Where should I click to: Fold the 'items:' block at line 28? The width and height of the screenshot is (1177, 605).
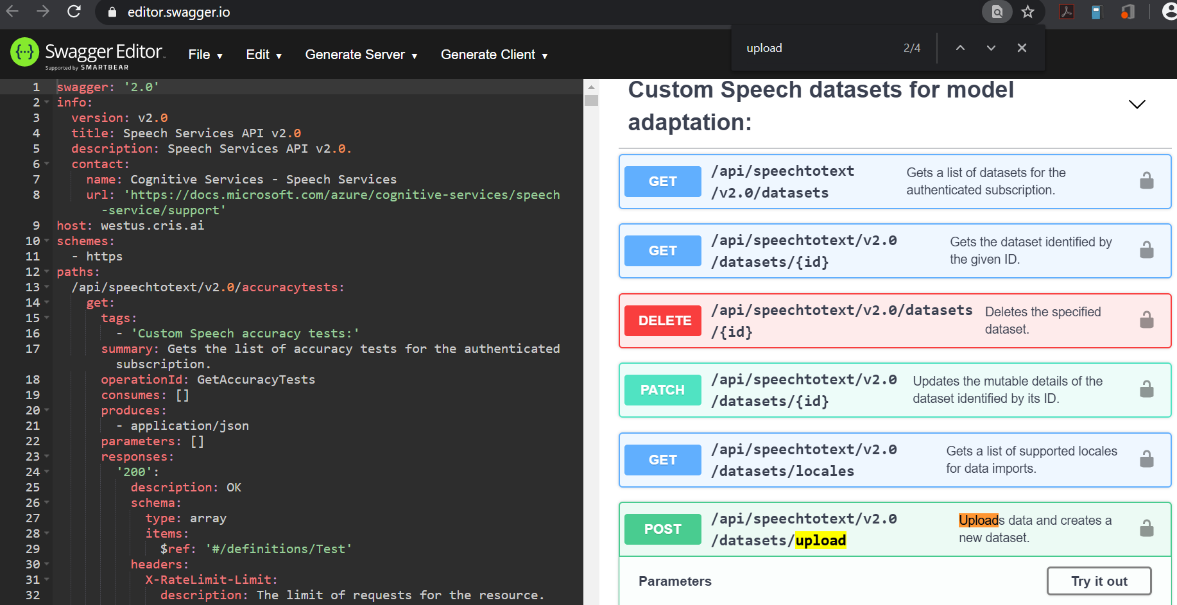coord(47,534)
